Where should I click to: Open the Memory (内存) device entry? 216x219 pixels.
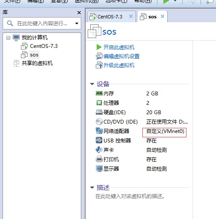[x=109, y=94]
